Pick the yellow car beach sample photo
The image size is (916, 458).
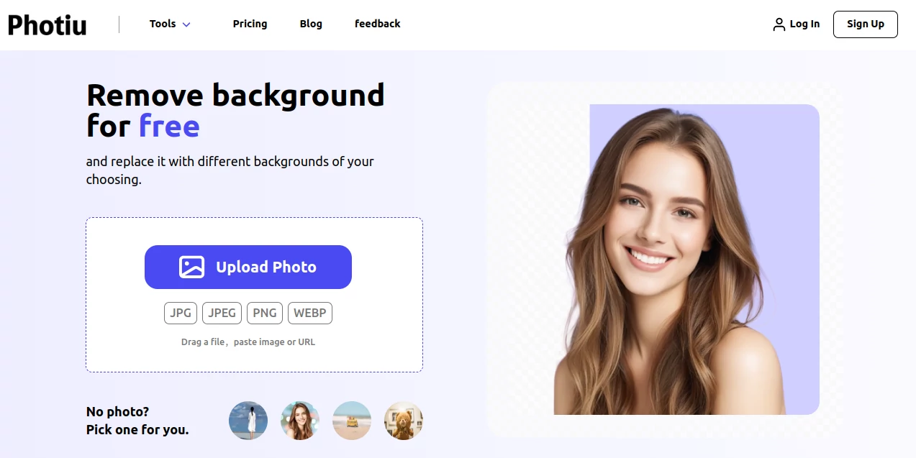tap(351, 421)
